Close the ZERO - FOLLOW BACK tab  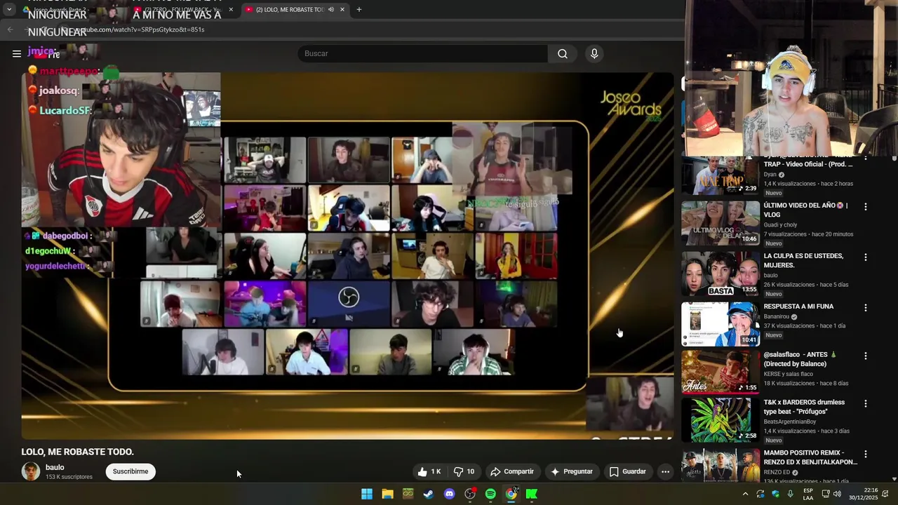point(230,10)
